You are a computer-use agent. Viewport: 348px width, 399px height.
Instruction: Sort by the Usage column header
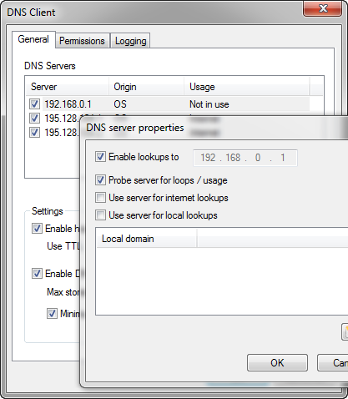(x=247, y=87)
